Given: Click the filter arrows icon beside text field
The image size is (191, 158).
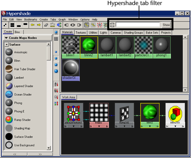Looking at the screenshot, I should pyautogui.click(x=112, y=25).
